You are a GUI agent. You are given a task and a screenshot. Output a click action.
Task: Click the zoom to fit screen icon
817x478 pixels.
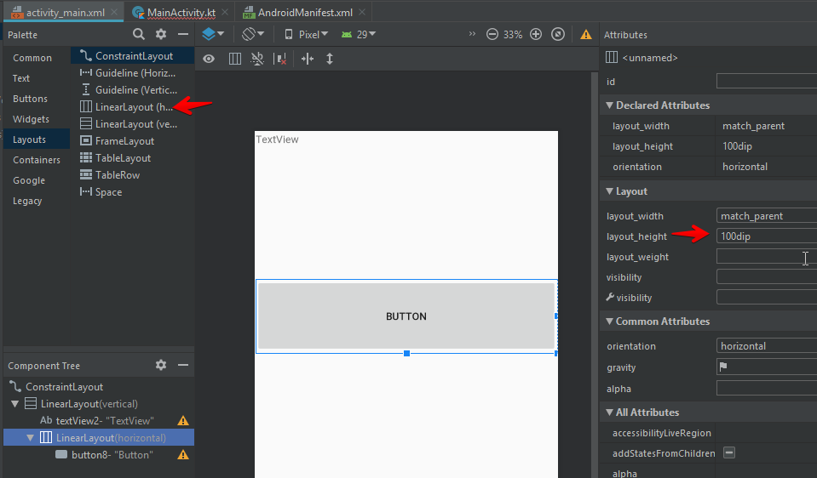[558, 35]
